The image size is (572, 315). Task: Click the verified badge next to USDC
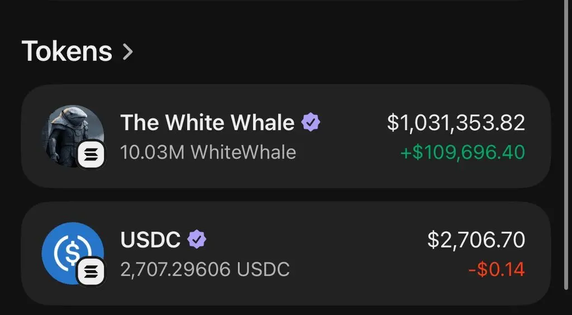click(196, 240)
